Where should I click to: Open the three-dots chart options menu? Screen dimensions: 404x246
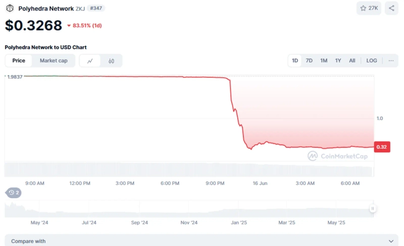point(391,60)
